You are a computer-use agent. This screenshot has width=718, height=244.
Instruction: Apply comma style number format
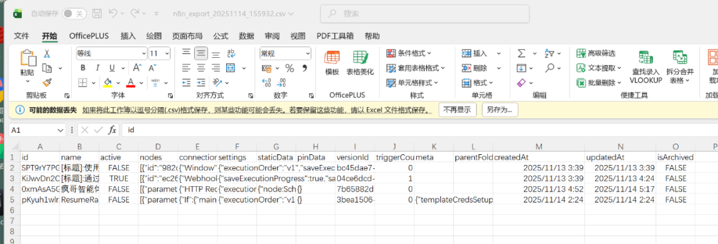tap(304, 68)
